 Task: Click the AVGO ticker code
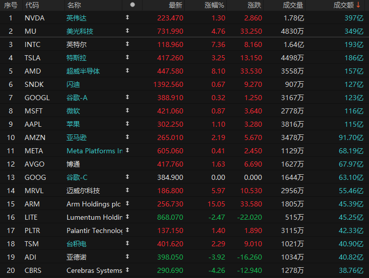tap(35, 164)
